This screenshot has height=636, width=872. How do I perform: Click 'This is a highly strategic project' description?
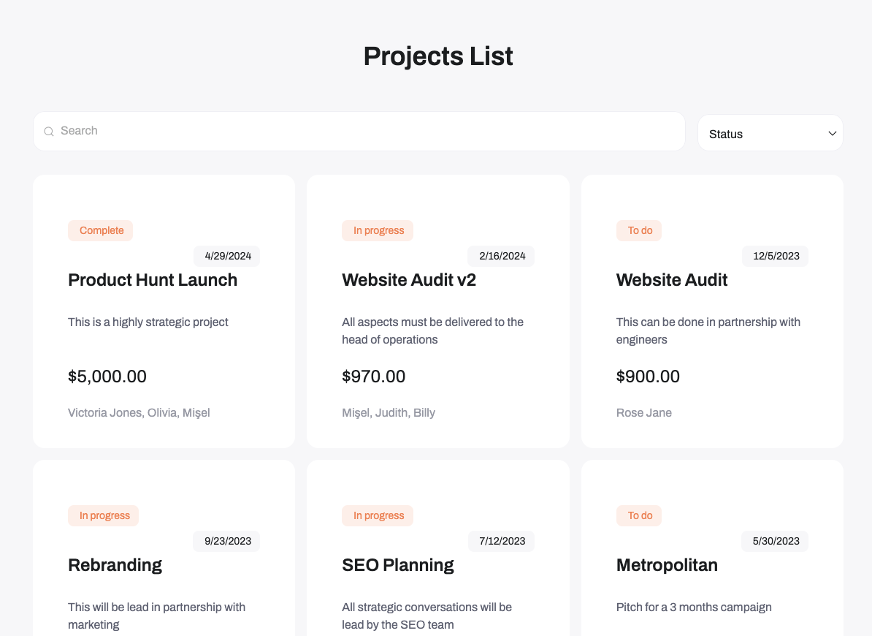(148, 322)
